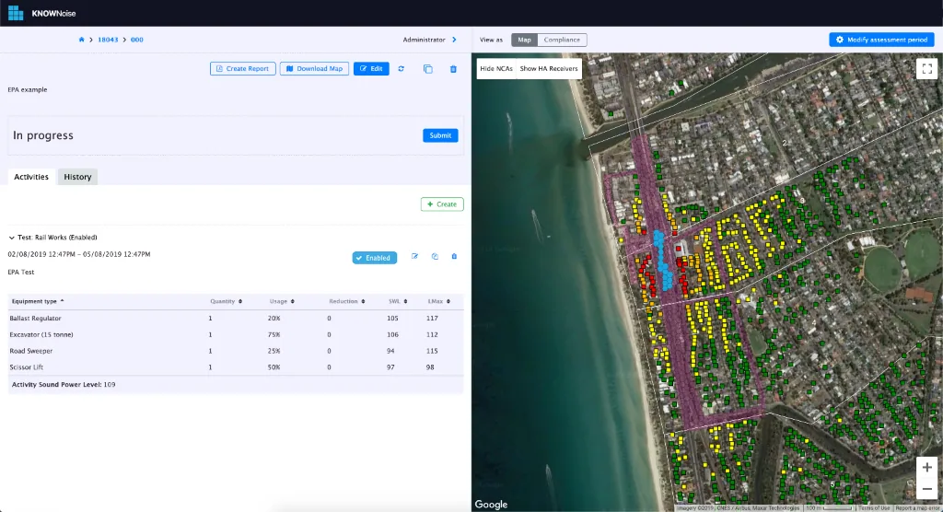
Task: Click the In progress status text
Action: click(x=43, y=135)
